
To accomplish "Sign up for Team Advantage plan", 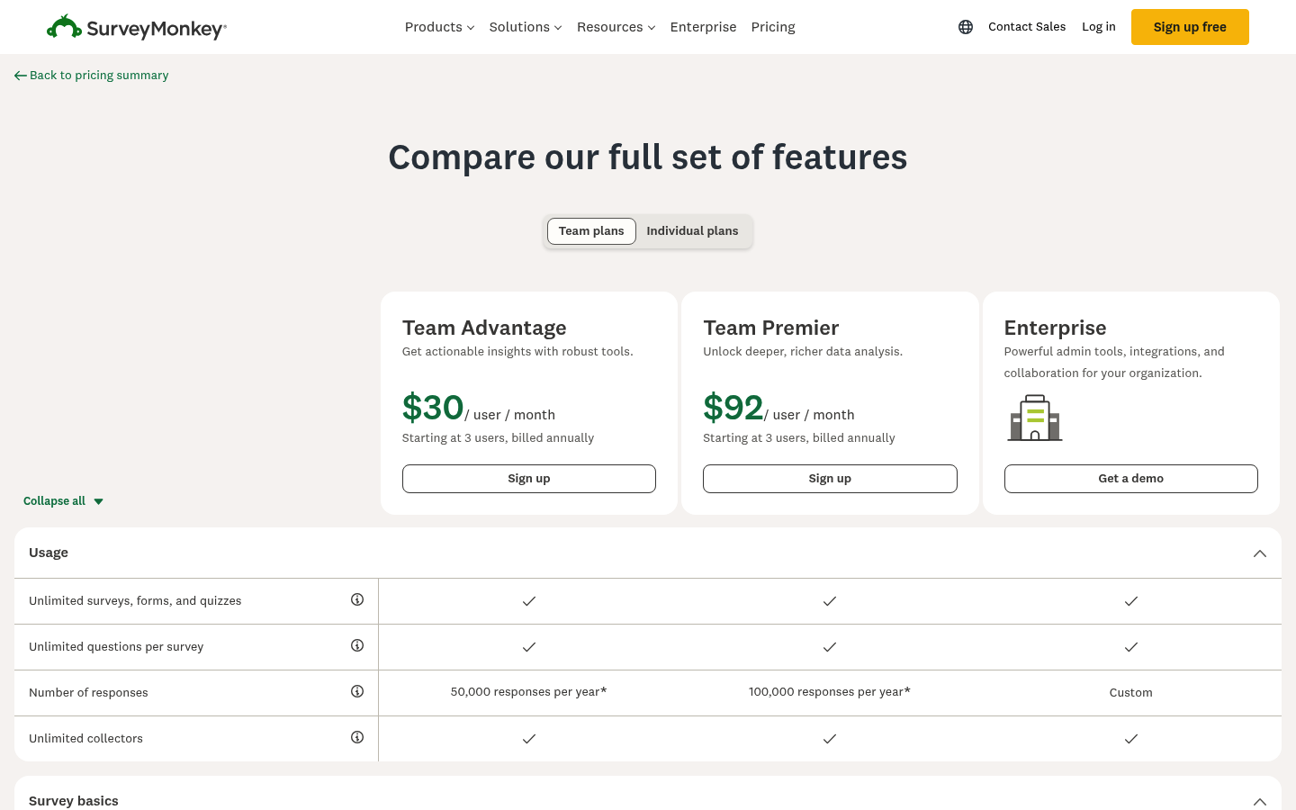I will pos(529,479).
